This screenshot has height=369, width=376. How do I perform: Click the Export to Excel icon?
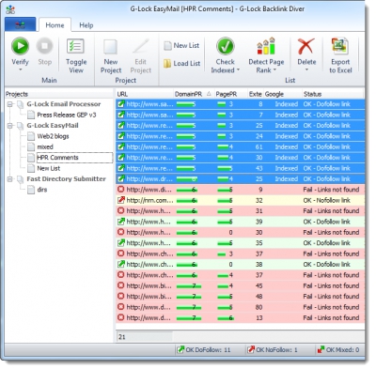point(340,46)
